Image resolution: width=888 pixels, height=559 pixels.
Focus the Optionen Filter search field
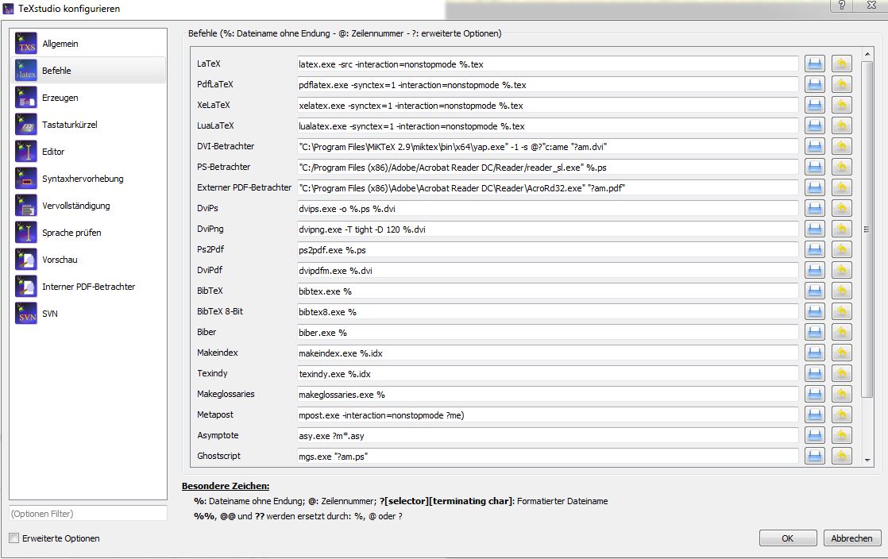pos(88,514)
